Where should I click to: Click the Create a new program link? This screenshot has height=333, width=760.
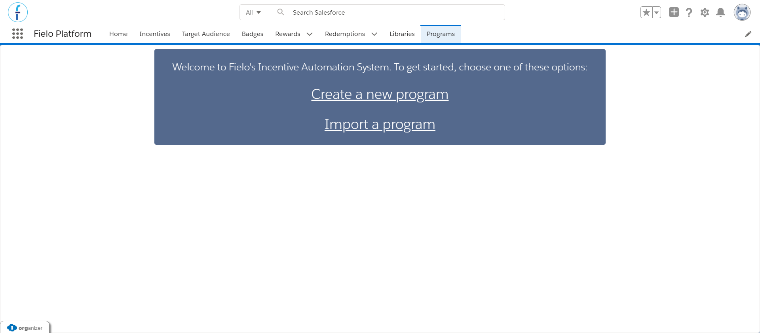[380, 94]
